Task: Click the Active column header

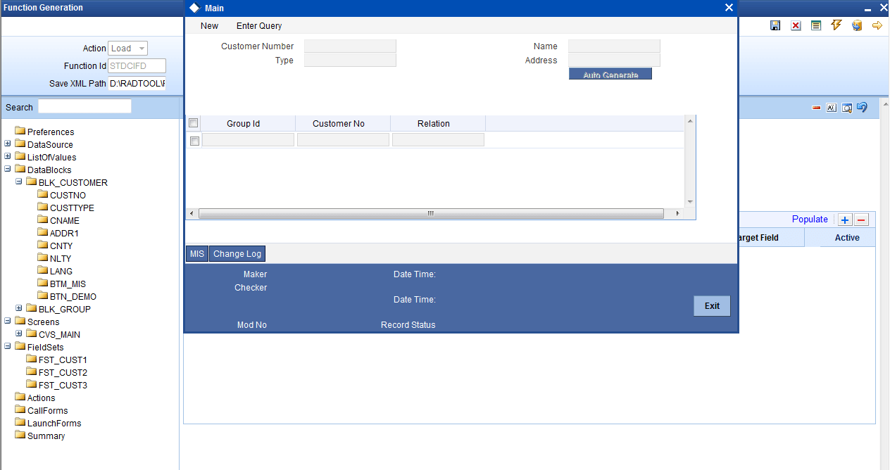Action: (x=847, y=238)
